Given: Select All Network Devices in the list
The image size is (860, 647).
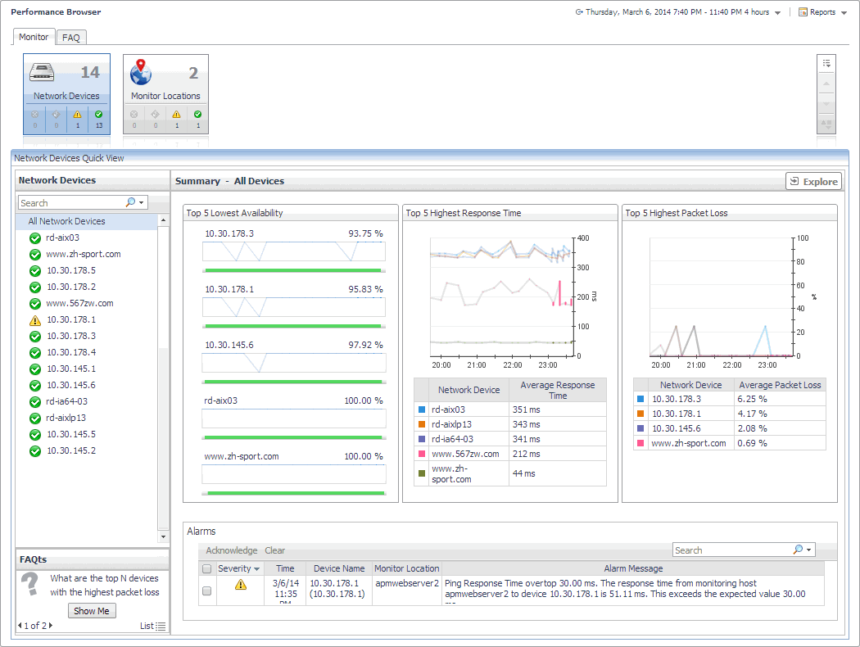Looking at the screenshot, I should point(66,221).
